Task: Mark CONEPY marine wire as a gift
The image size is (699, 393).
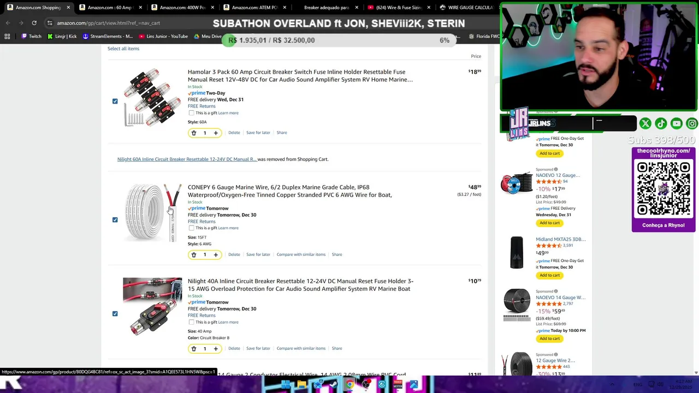Action: (x=191, y=228)
